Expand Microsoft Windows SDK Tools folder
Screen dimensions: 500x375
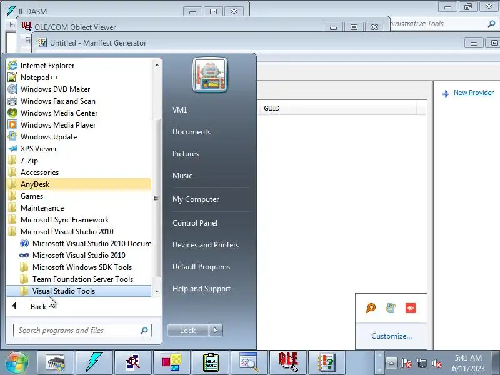79,267
